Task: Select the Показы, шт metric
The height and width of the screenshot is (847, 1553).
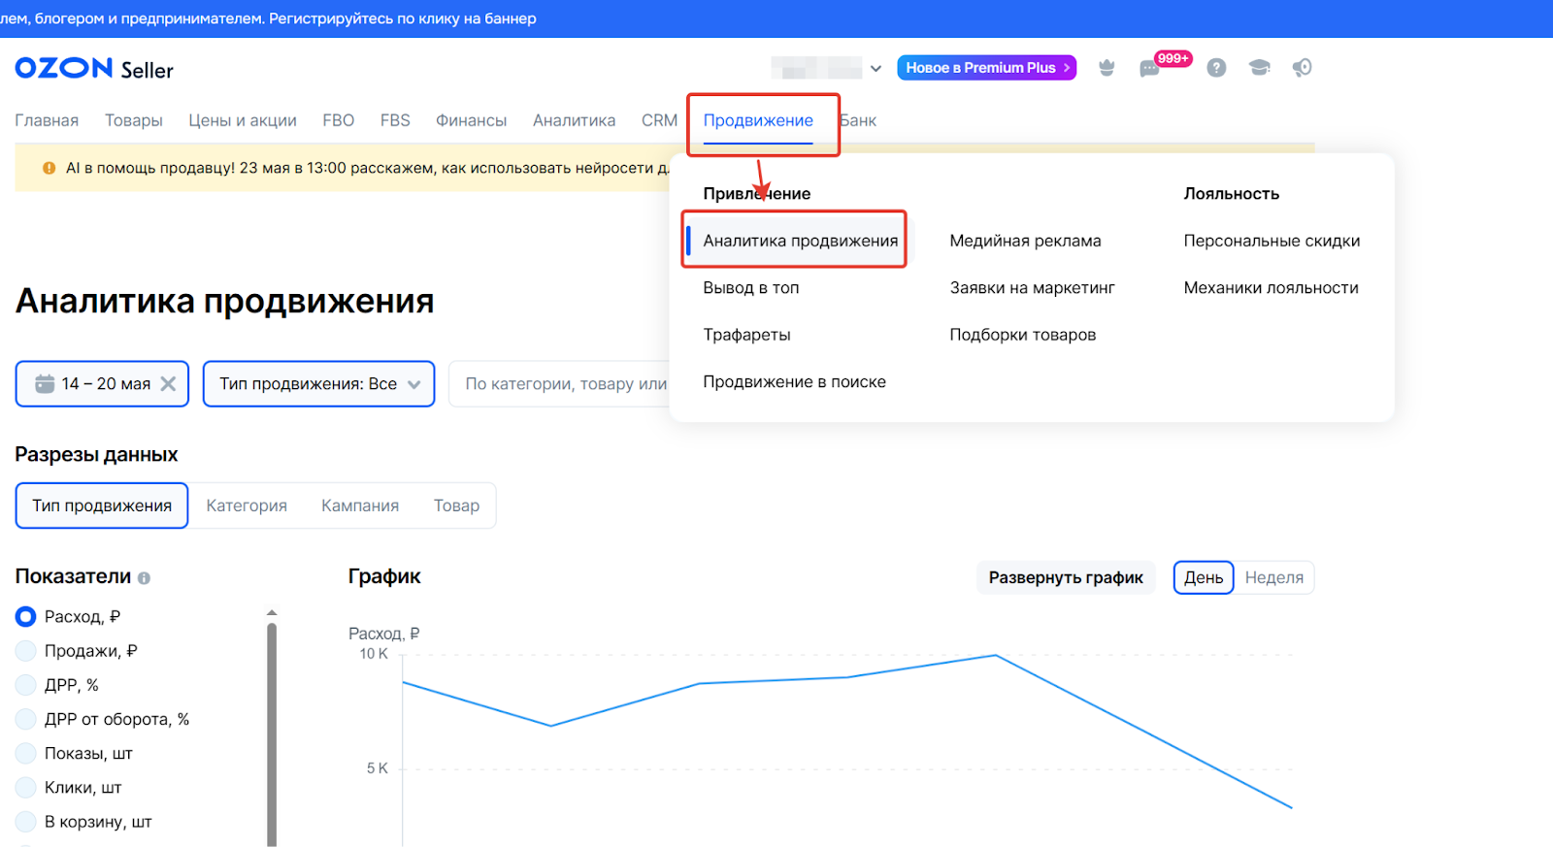Action: [26, 753]
